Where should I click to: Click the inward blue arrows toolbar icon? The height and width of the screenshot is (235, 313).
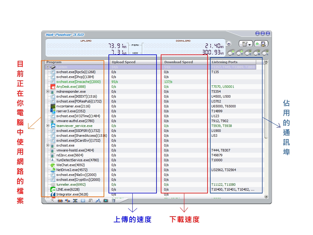pos(68,201)
